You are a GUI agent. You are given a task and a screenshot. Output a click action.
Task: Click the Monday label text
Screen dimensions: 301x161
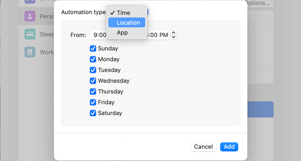109,59
